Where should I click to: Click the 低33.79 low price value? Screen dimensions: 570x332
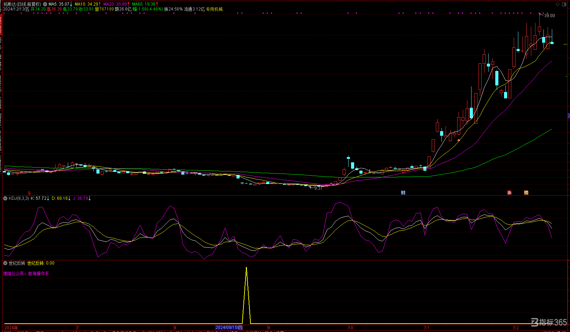tap(70, 9)
